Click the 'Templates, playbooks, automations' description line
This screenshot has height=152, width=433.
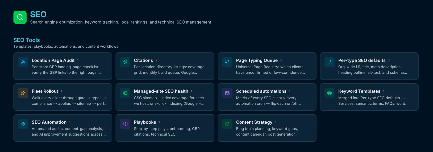pyautogui.click(x=66, y=46)
